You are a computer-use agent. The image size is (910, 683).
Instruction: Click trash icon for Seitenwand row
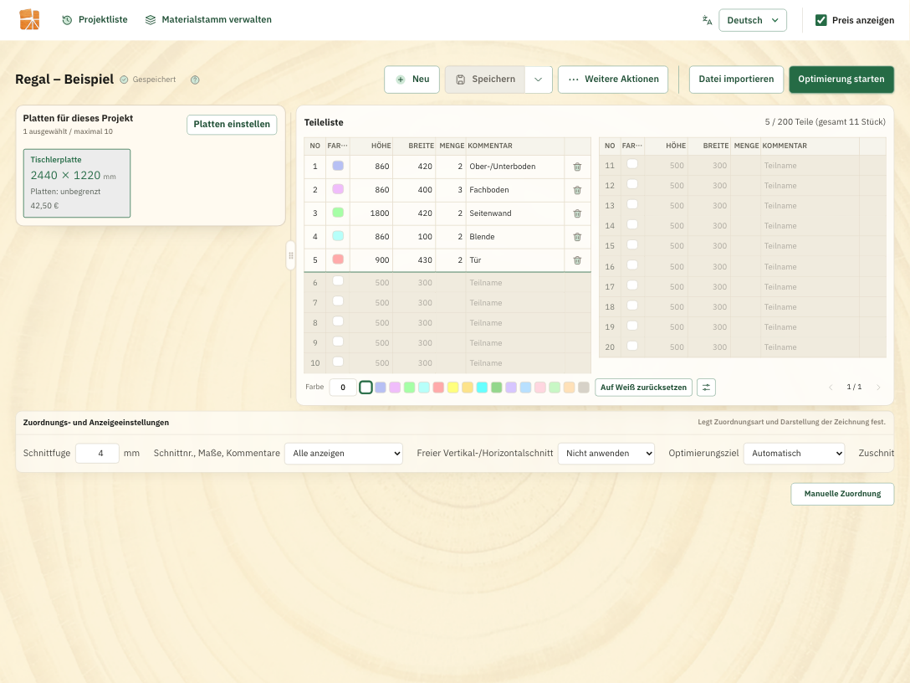click(577, 213)
